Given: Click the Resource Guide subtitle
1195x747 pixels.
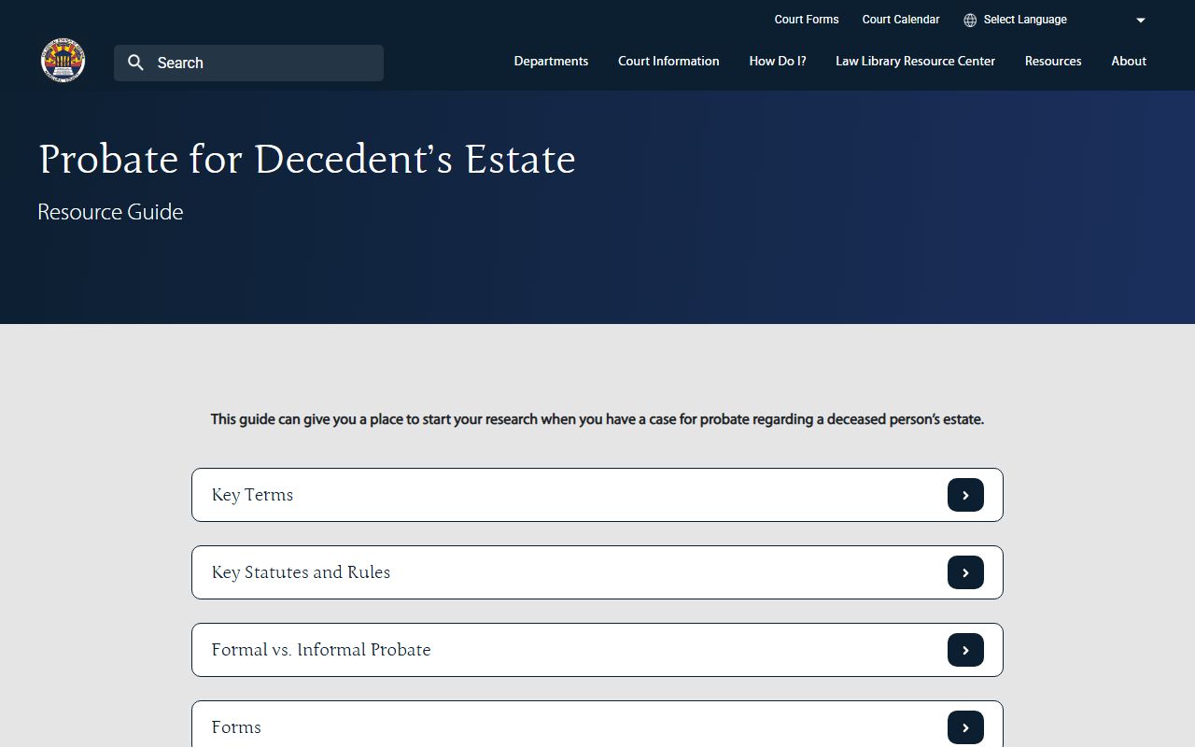Looking at the screenshot, I should click(x=110, y=212).
